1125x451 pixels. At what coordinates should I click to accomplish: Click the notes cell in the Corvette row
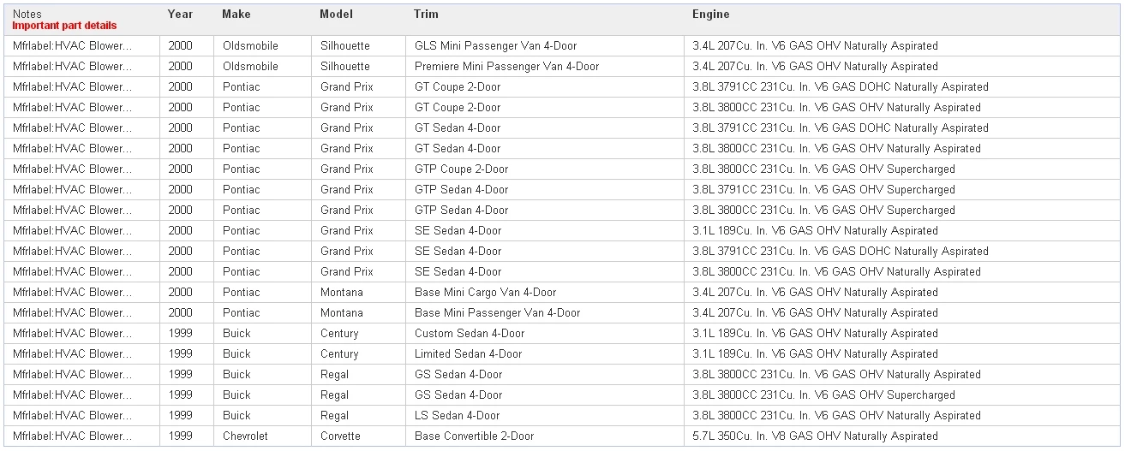[82, 436]
